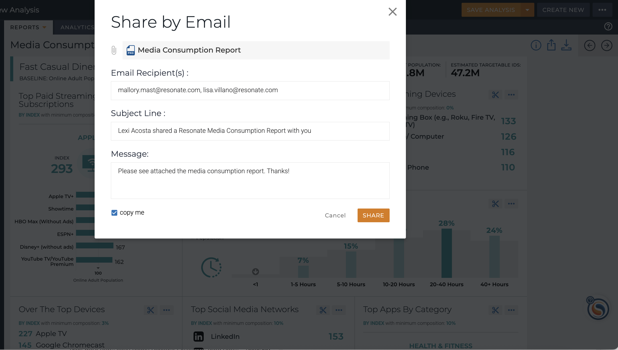Open the top bar more options menu
Viewport: 618px width, 350px height.
pyautogui.click(x=602, y=10)
